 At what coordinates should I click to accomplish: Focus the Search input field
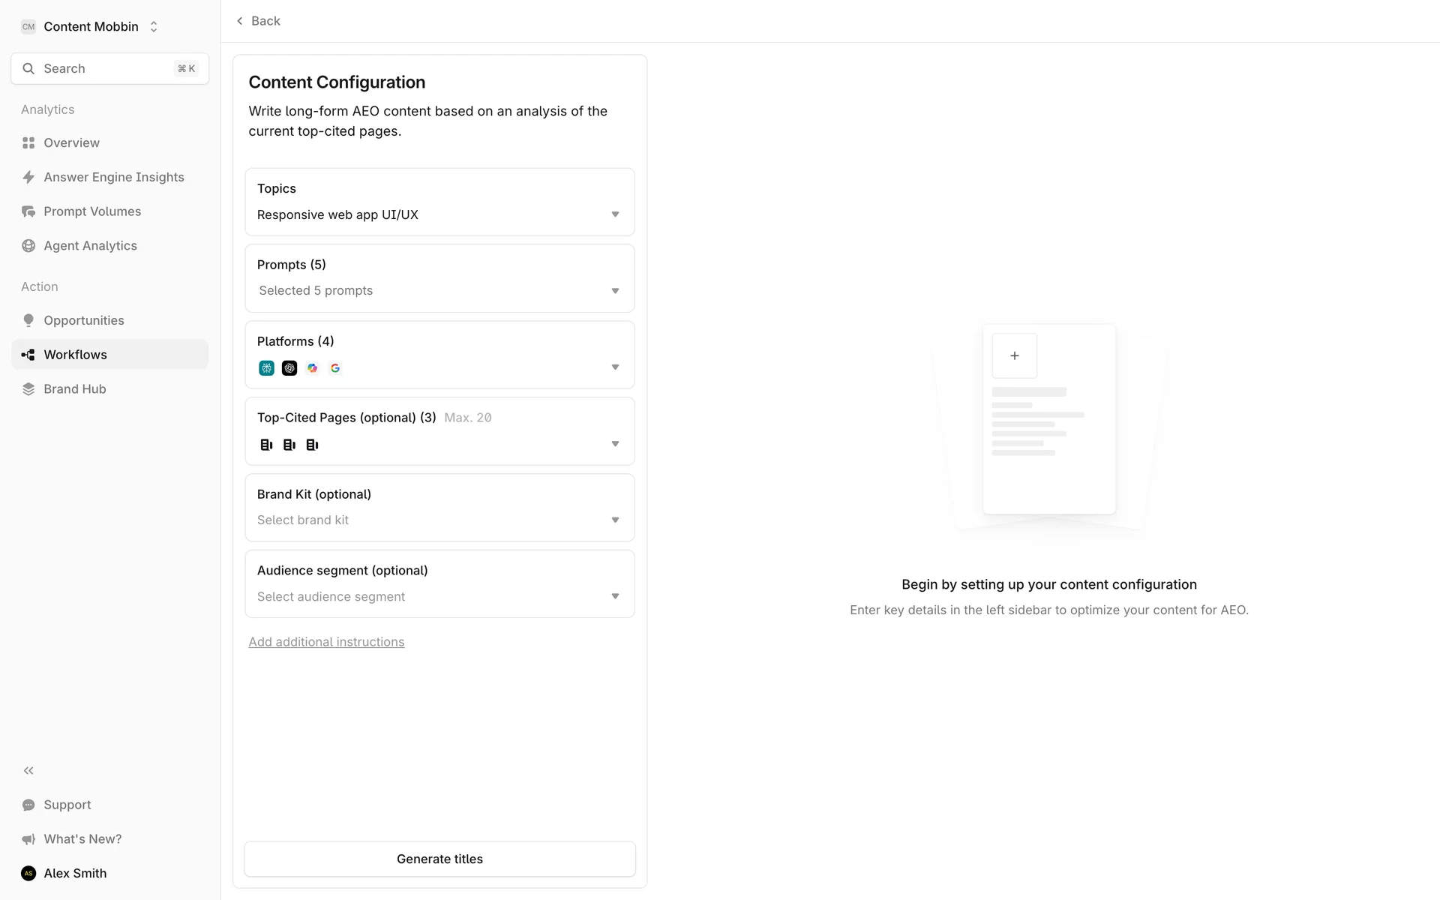(105, 69)
